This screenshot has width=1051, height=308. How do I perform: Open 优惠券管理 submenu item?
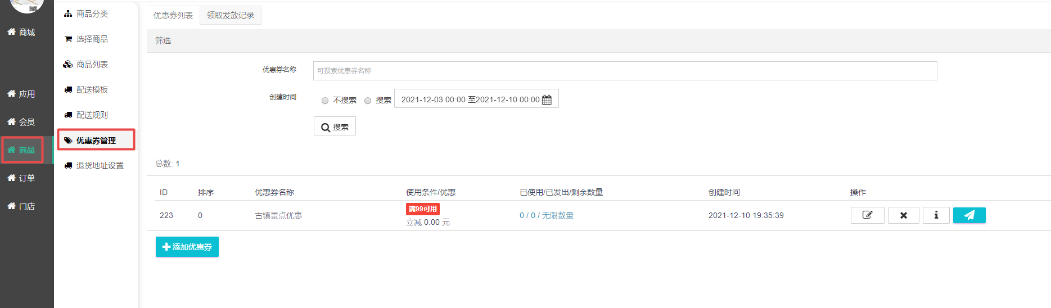pyautogui.click(x=96, y=140)
